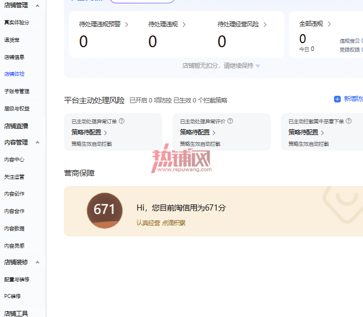Viewport: 363px width, 317px height.
Task: Click the 671 credit score badge
Action: tap(105, 211)
